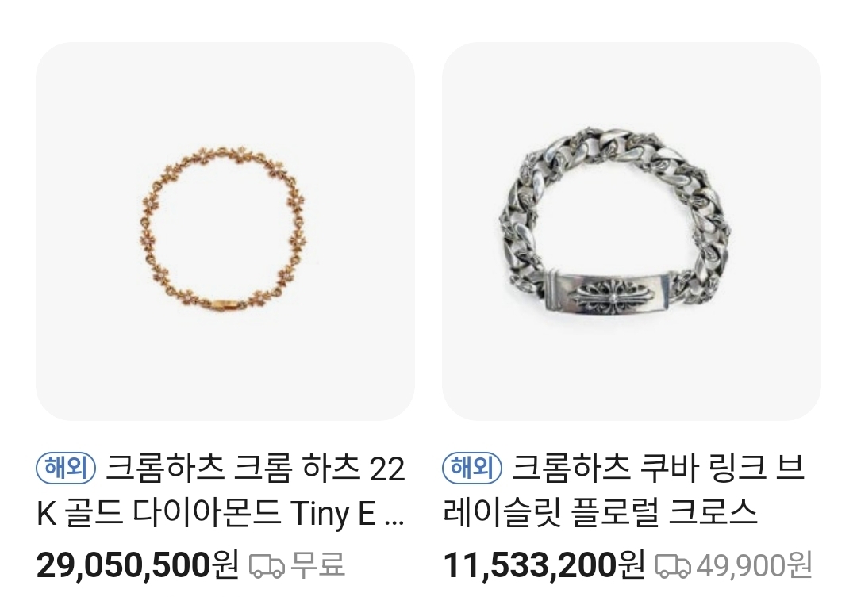Click the 해외 badge on silver bracelet
This screenshot has height=597, width=857.
point(471,469)
